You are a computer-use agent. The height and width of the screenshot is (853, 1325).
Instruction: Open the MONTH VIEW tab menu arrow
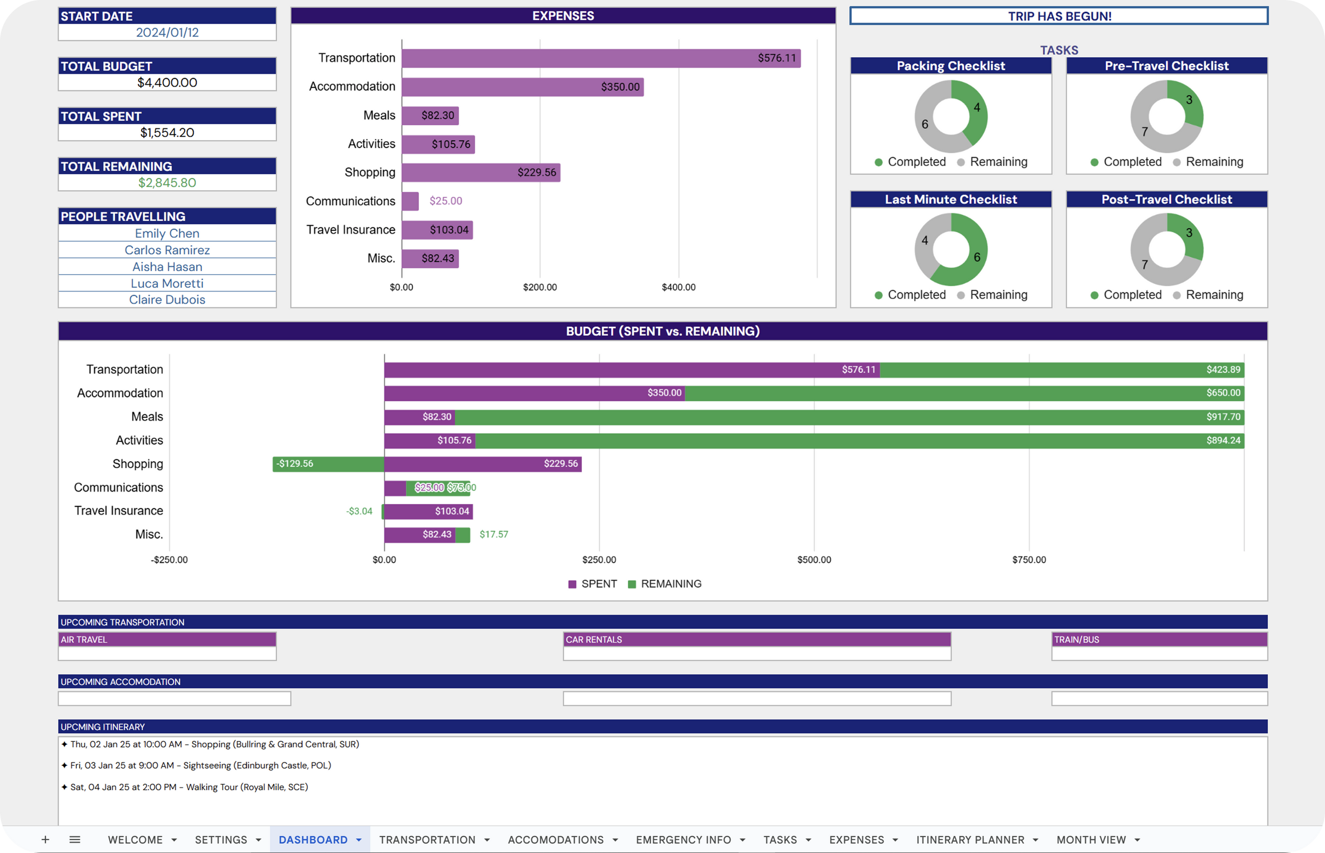click(1137, 840)
